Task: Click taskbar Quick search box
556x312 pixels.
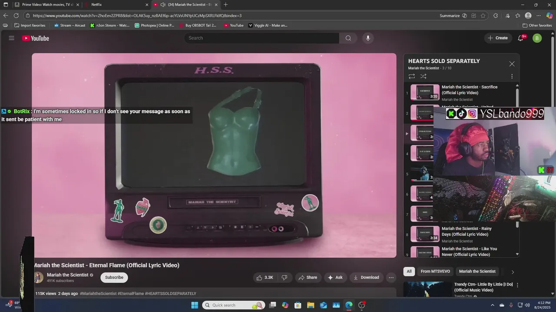Action: [x=233, y=305]
